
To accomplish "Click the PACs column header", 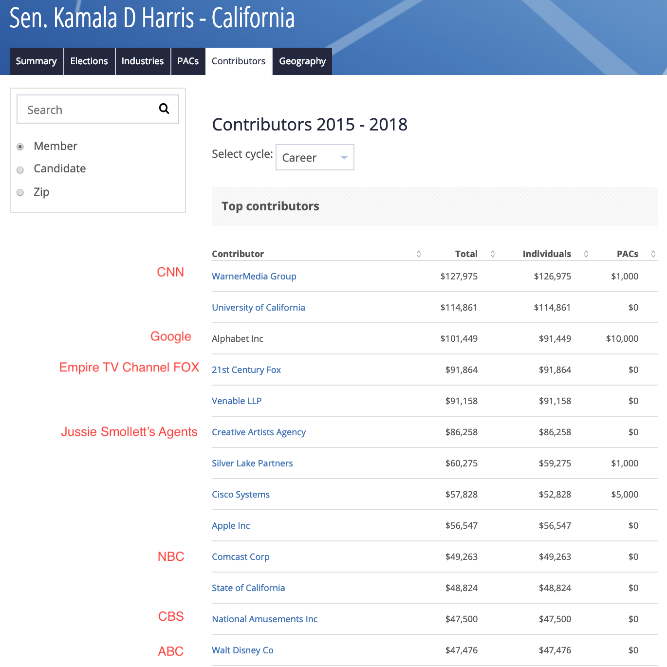I will [628, 254].
